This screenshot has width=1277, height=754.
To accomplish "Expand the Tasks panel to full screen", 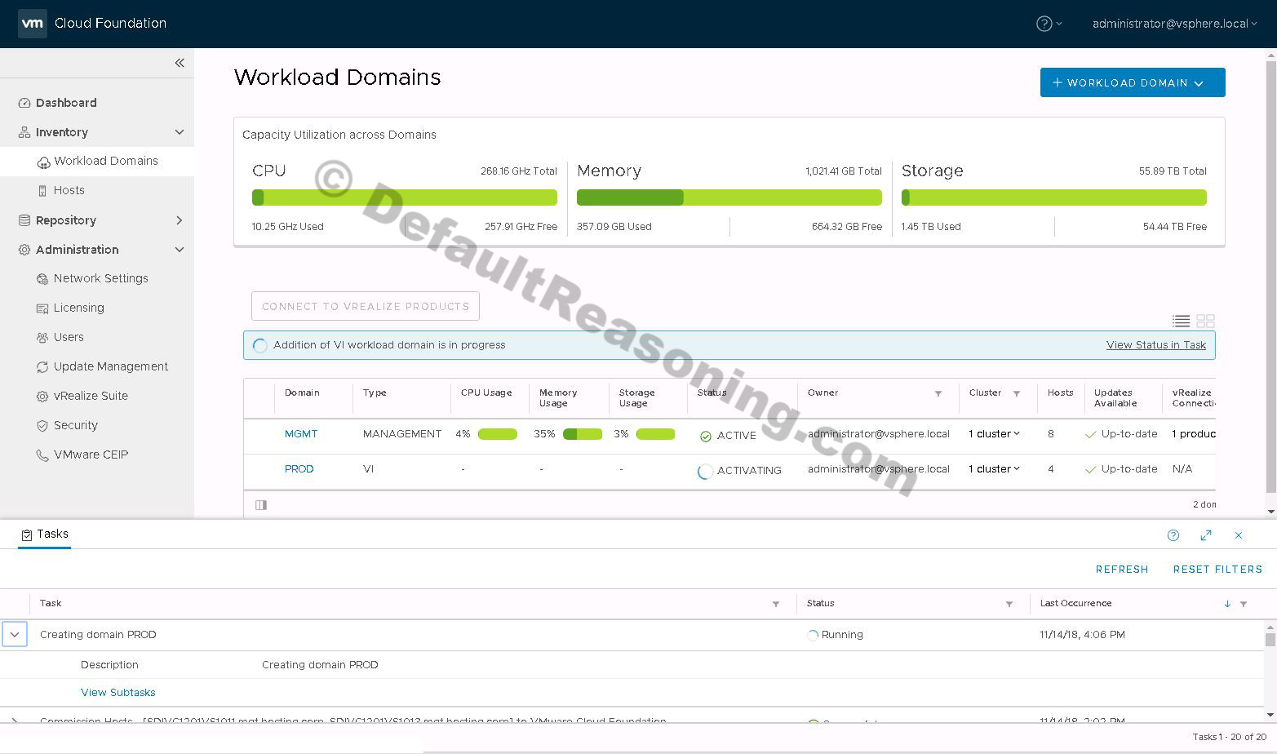I will pyautogui.click(x=1206, y=535).
